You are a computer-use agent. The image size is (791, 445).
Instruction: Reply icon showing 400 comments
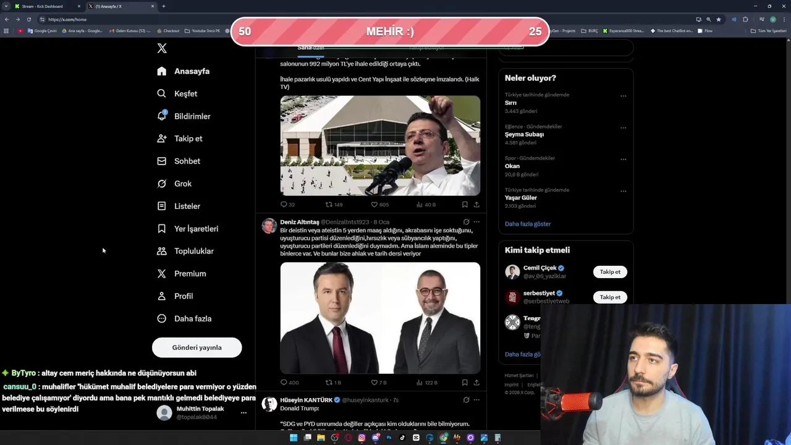click(284, 383)
